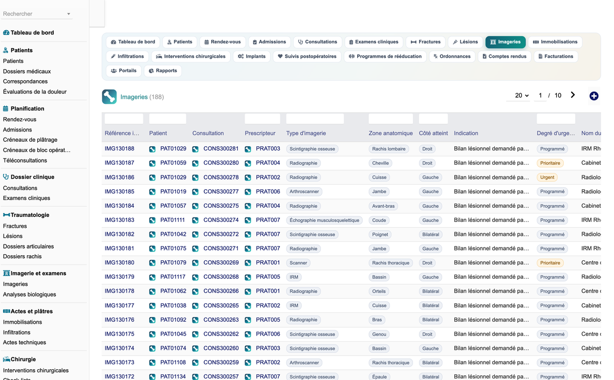
Task: Click patient icon beside PAT01117
Action: (152, 277)
